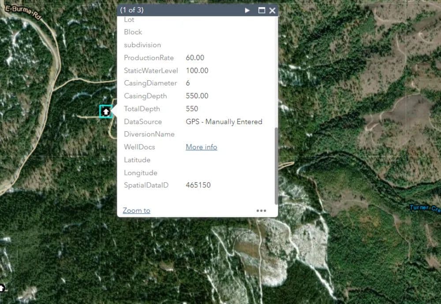Maximize the well info popup
441x304 pixels.
coord(262,10)
